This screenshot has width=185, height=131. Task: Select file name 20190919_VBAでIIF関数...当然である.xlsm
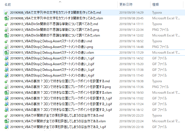click(58, 121)
